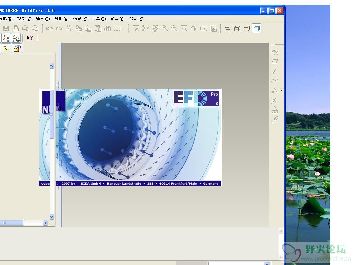Image resolution: width=354 pixels, height=265 pixels.
Task: Click the Repaint screen icon
Action: pos(136,28)
